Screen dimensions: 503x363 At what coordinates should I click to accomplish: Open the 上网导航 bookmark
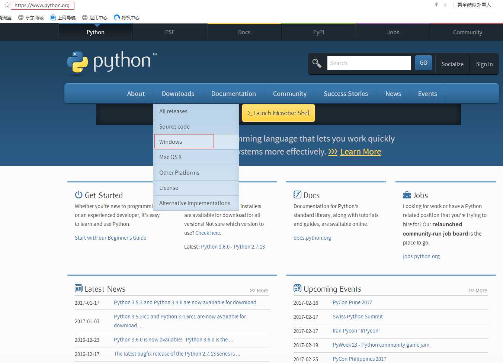point(63,17)
